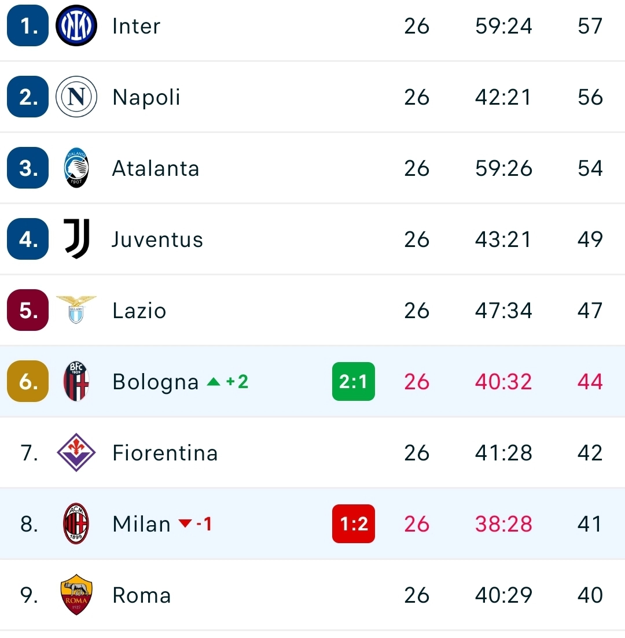Tap the Roma team name

tap(141, 595)
